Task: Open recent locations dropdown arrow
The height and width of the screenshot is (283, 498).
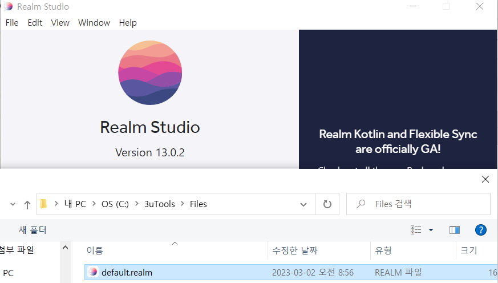Action: pos(13,204)
